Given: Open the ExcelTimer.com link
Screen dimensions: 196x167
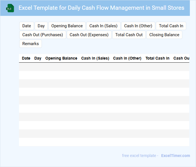Looking at the screenshot, I should tap(175, 156).
